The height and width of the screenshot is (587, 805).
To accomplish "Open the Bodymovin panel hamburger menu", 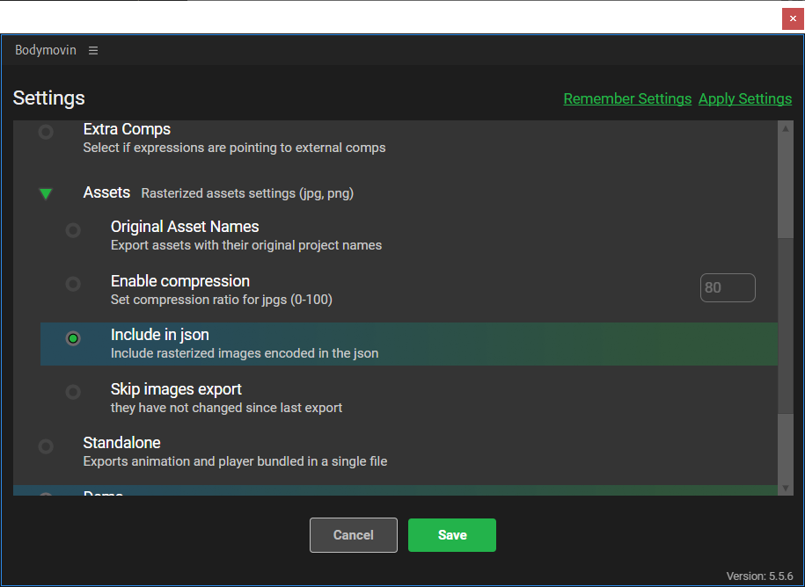I will point(93,51).
